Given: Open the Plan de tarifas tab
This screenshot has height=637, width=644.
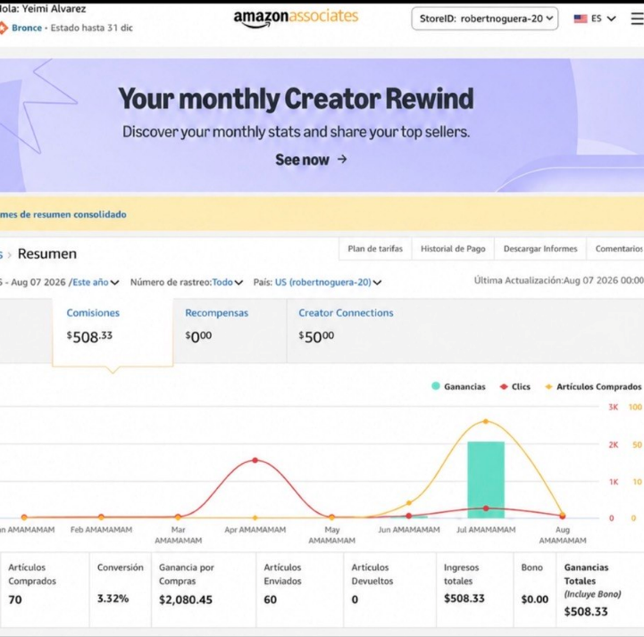Looking at the screenshot, I should click(375, 249).
